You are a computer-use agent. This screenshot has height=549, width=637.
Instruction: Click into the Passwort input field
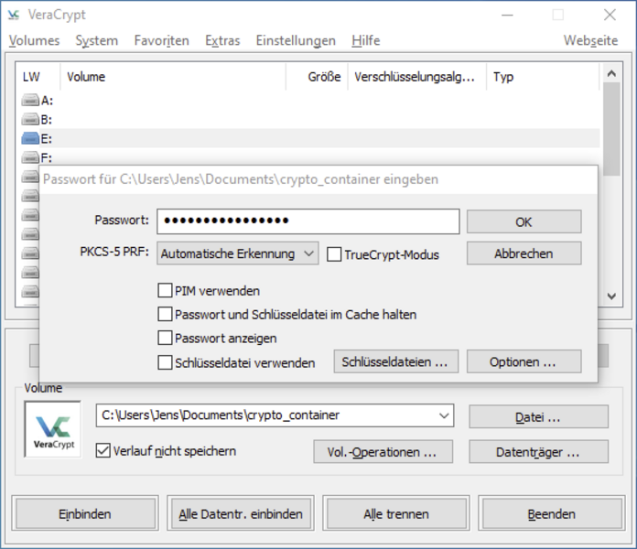308,221
